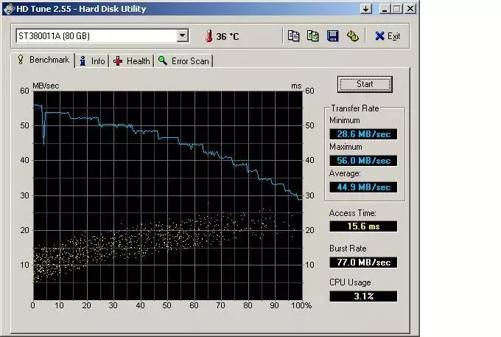Click the HD Tune title bar app icon

(10, 9)
